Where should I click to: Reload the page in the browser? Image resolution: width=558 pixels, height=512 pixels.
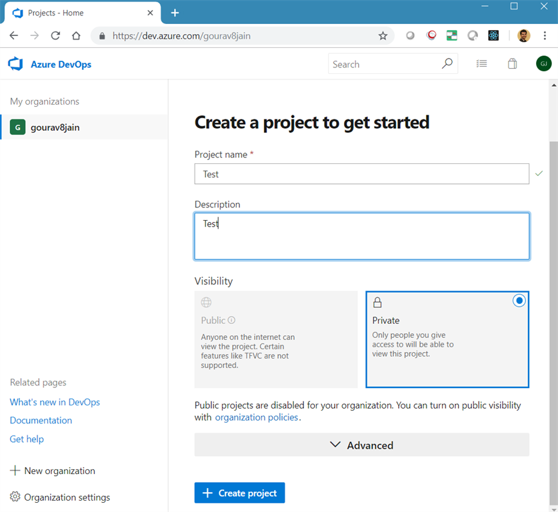55,35
